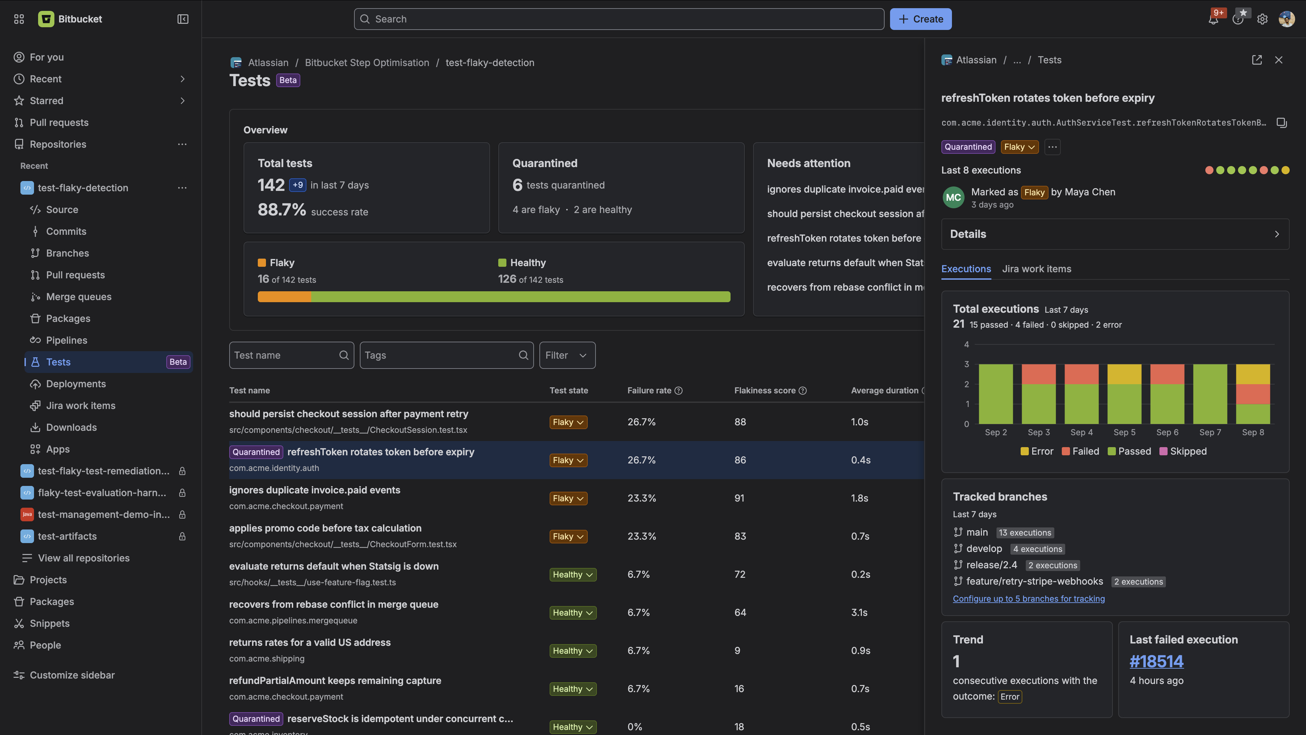Viewport: 1306px width, 735px height.
Task: Copy the test's fully qualified name
Action: [x=1282, y=122]
